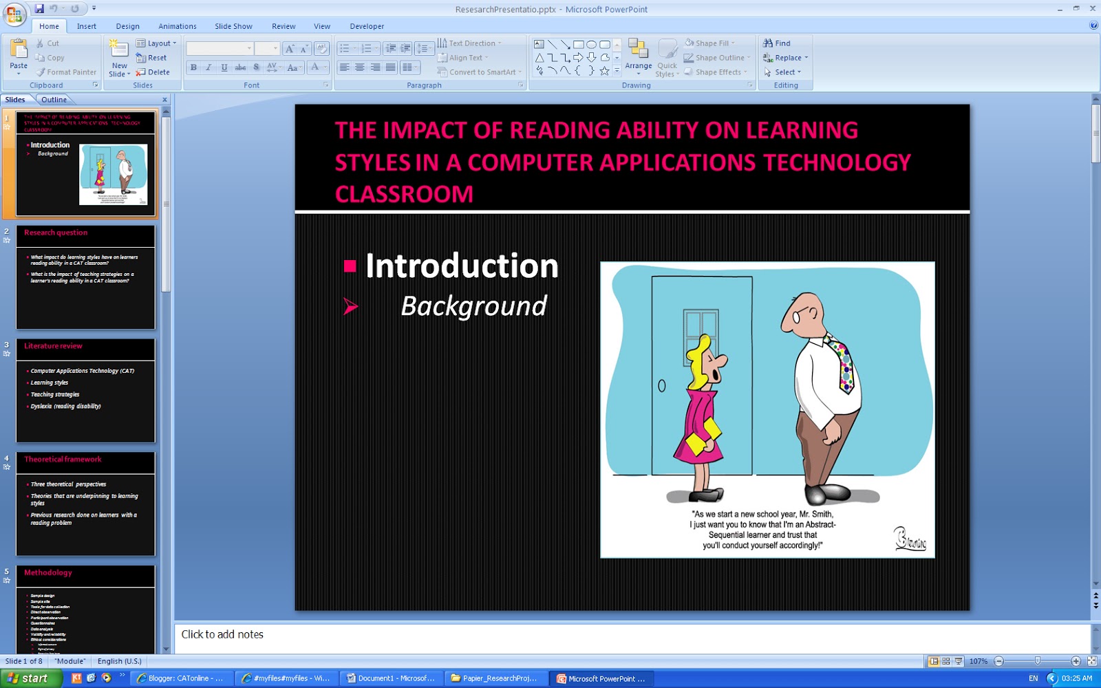Screen dimensions: 1101x688
Task: Click the notes field to add notes
Action: 632,638
